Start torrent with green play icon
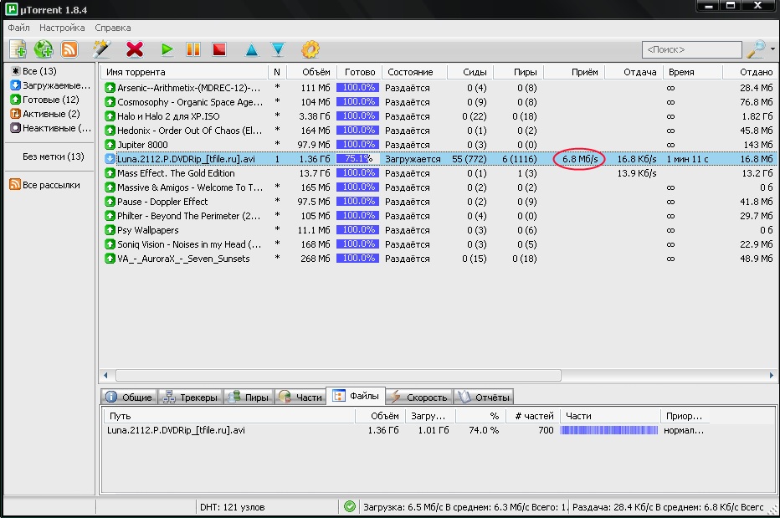This screenshot has width=780, height=518. tap(167, 49)
